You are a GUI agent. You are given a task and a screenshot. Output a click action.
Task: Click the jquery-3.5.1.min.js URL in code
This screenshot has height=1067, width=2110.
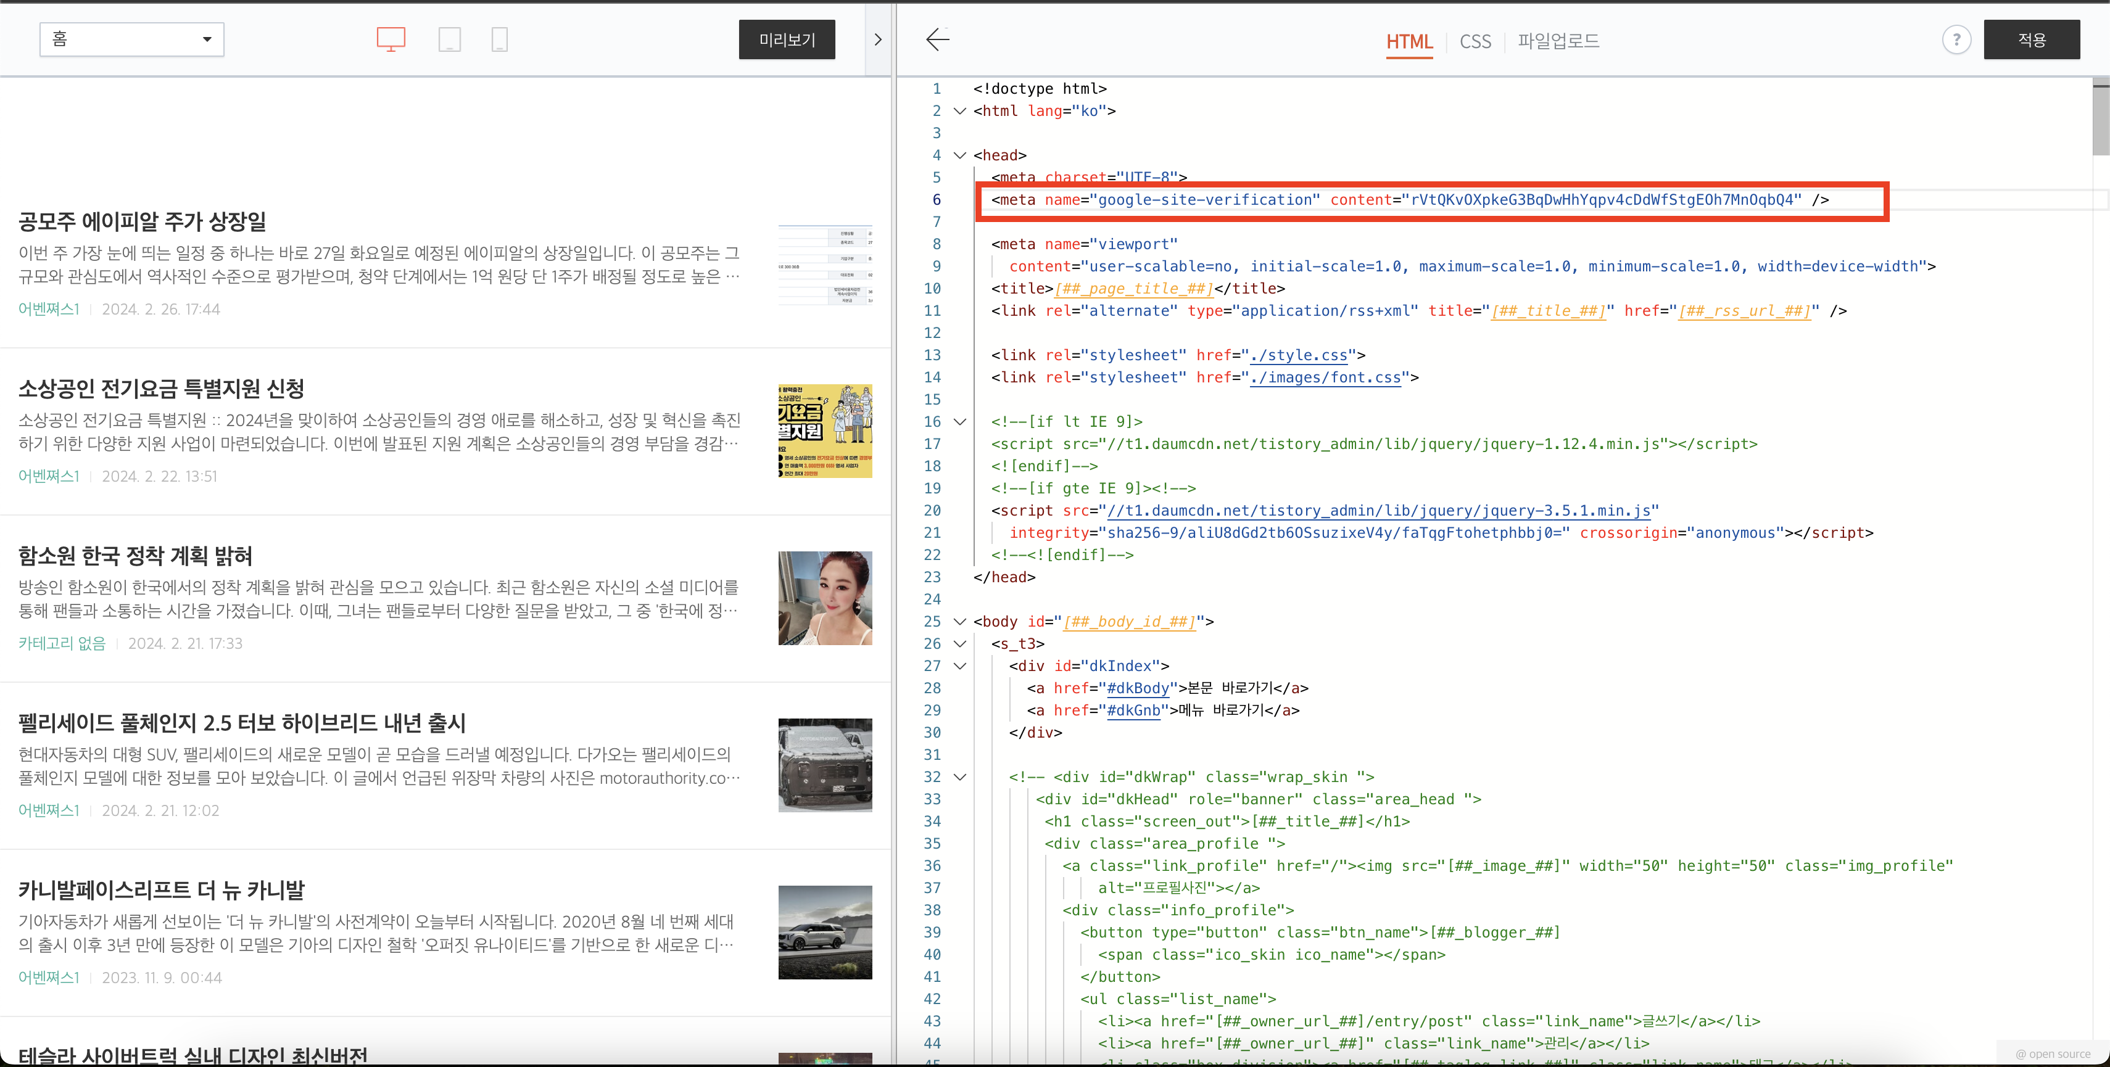(1378, 511)
